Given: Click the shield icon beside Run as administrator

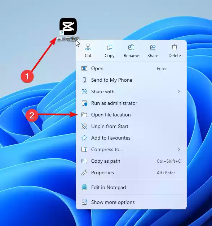Looking at the screenshot, I should 84,103.
